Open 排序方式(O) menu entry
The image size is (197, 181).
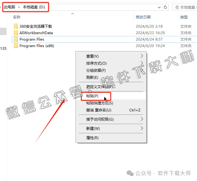[x=111, y=63]
